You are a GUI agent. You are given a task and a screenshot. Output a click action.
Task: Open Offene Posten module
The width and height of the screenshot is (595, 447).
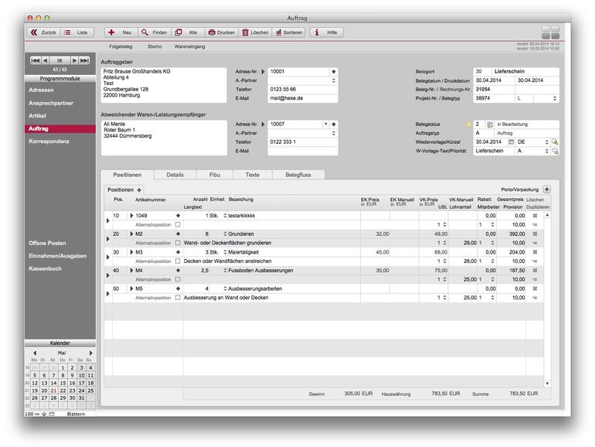point(47,244)
